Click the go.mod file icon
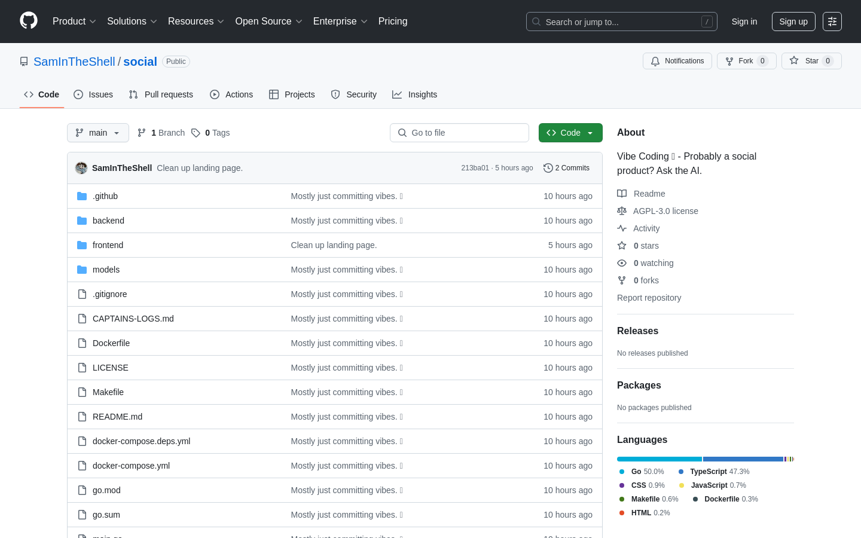This screenshot has width=861, height=538. [82, 490]
